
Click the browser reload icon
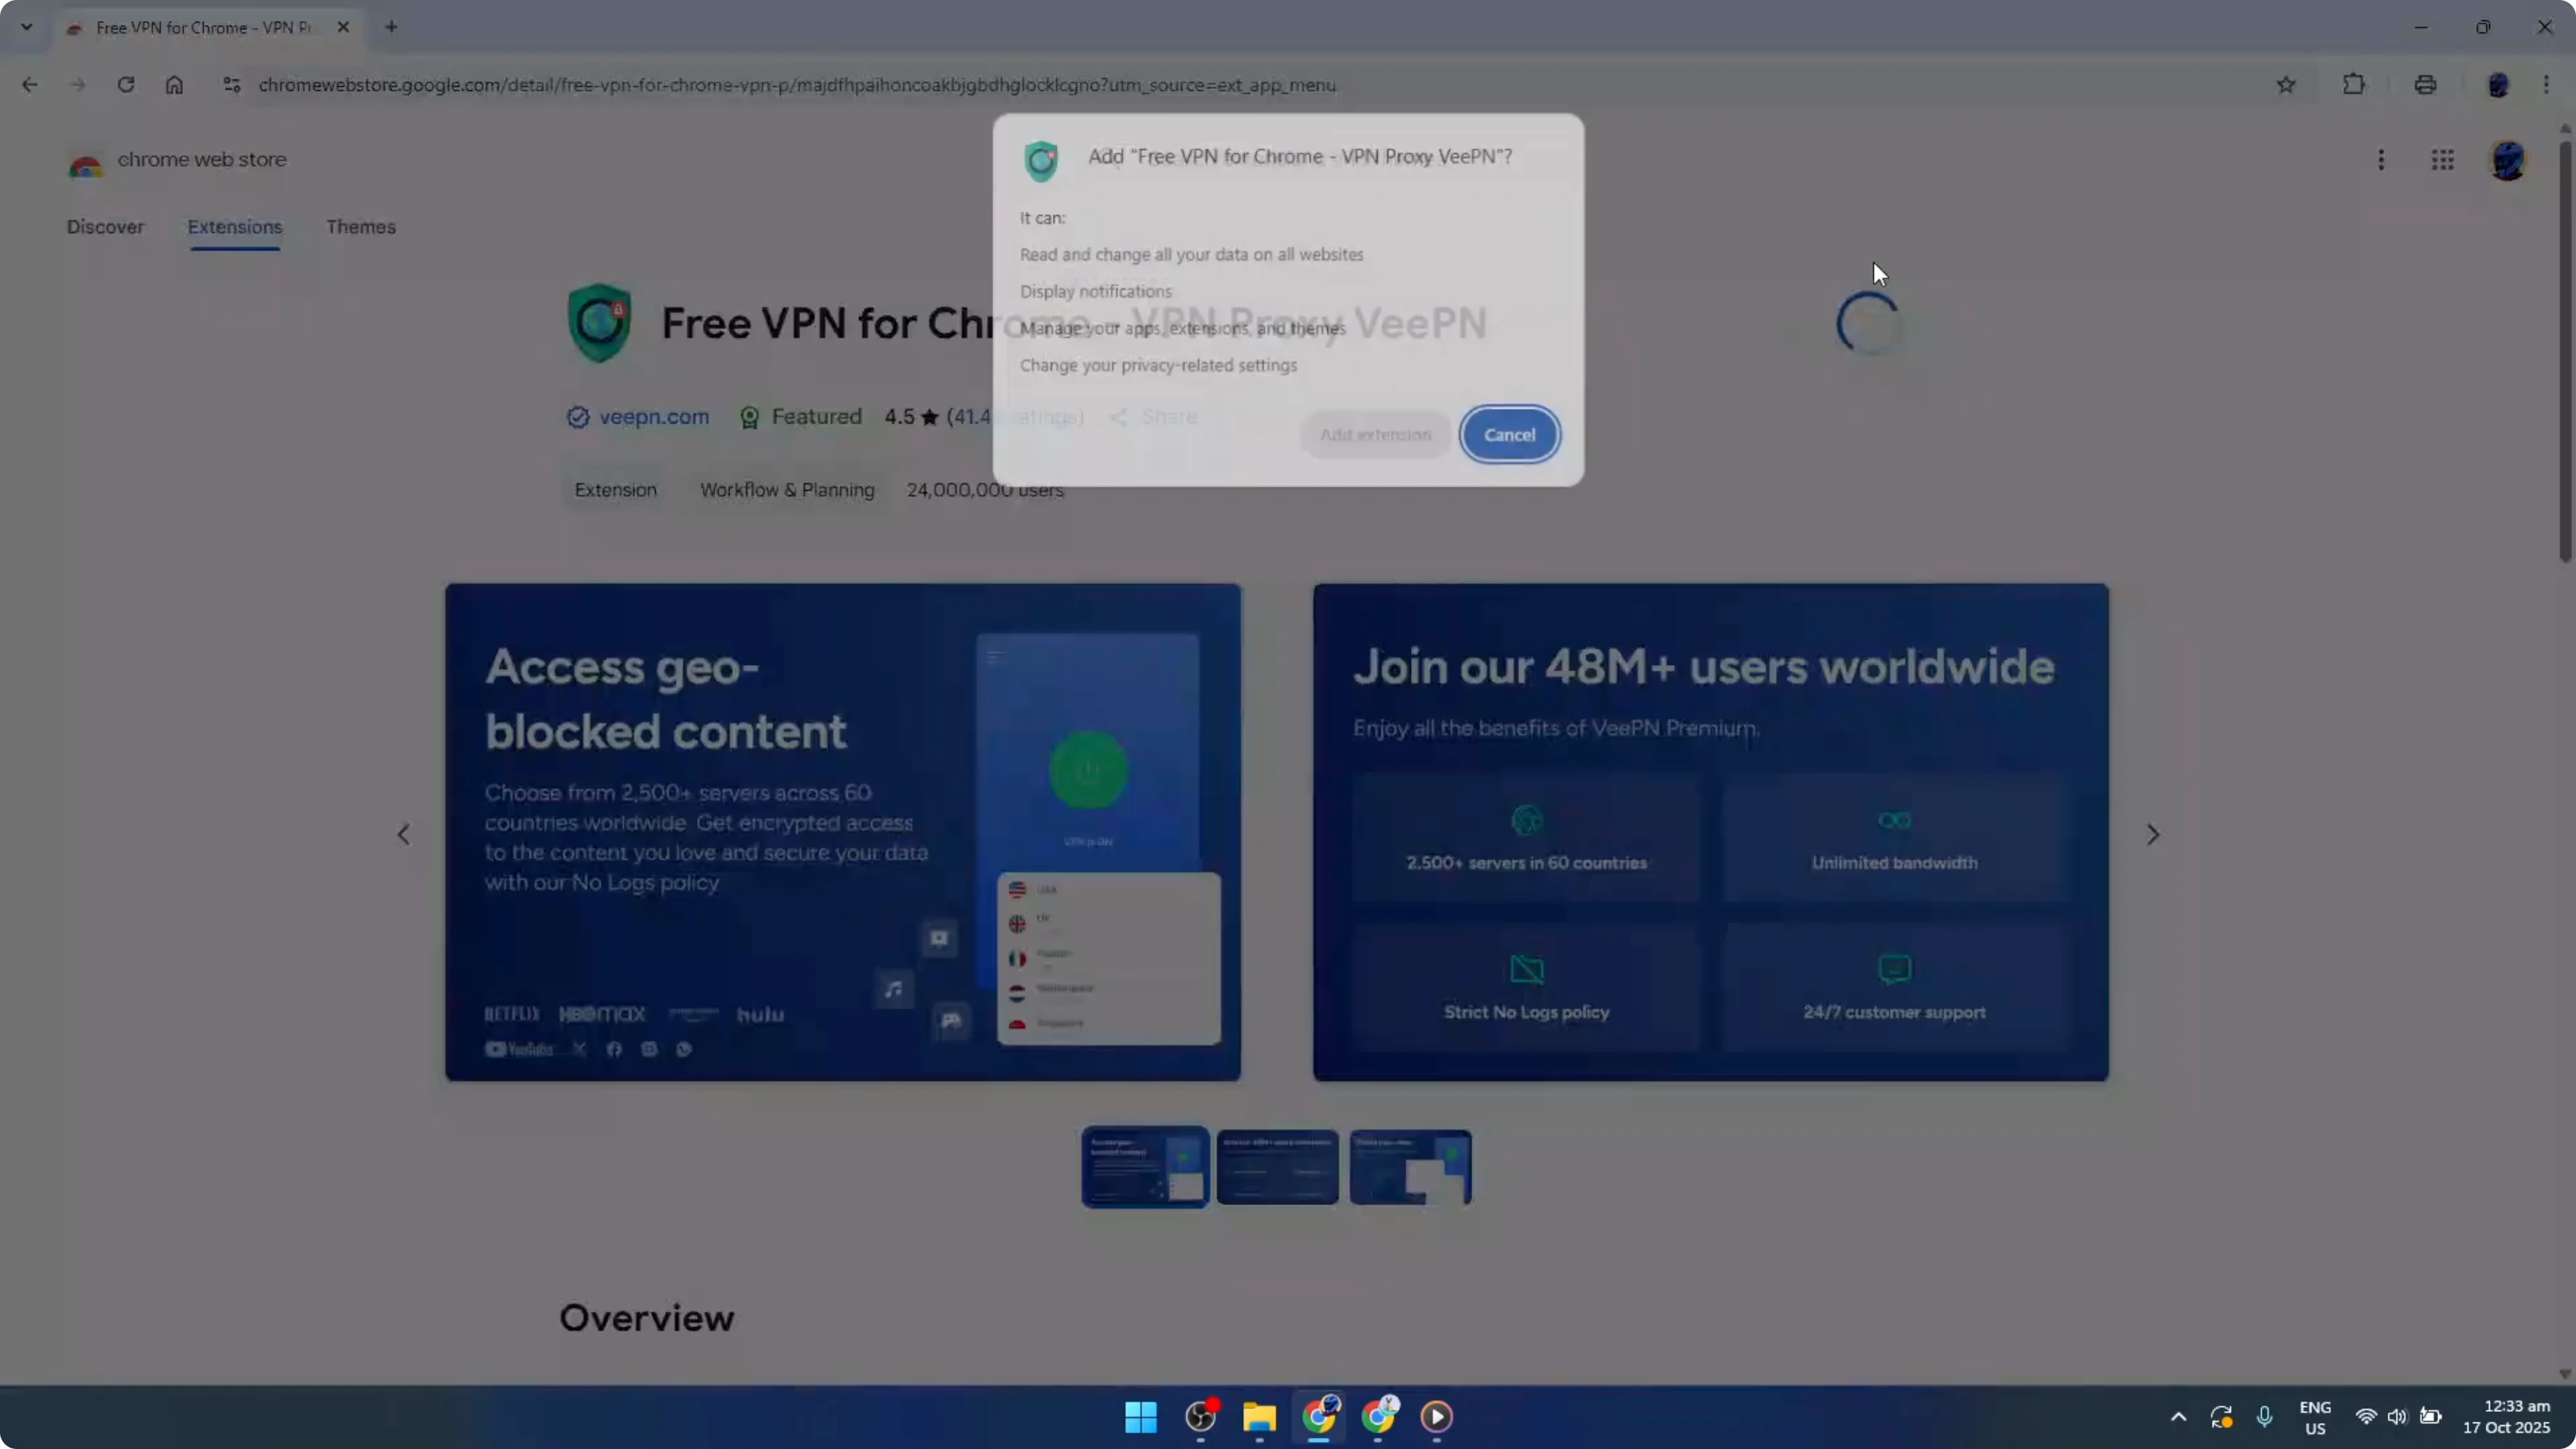point(125,85)
